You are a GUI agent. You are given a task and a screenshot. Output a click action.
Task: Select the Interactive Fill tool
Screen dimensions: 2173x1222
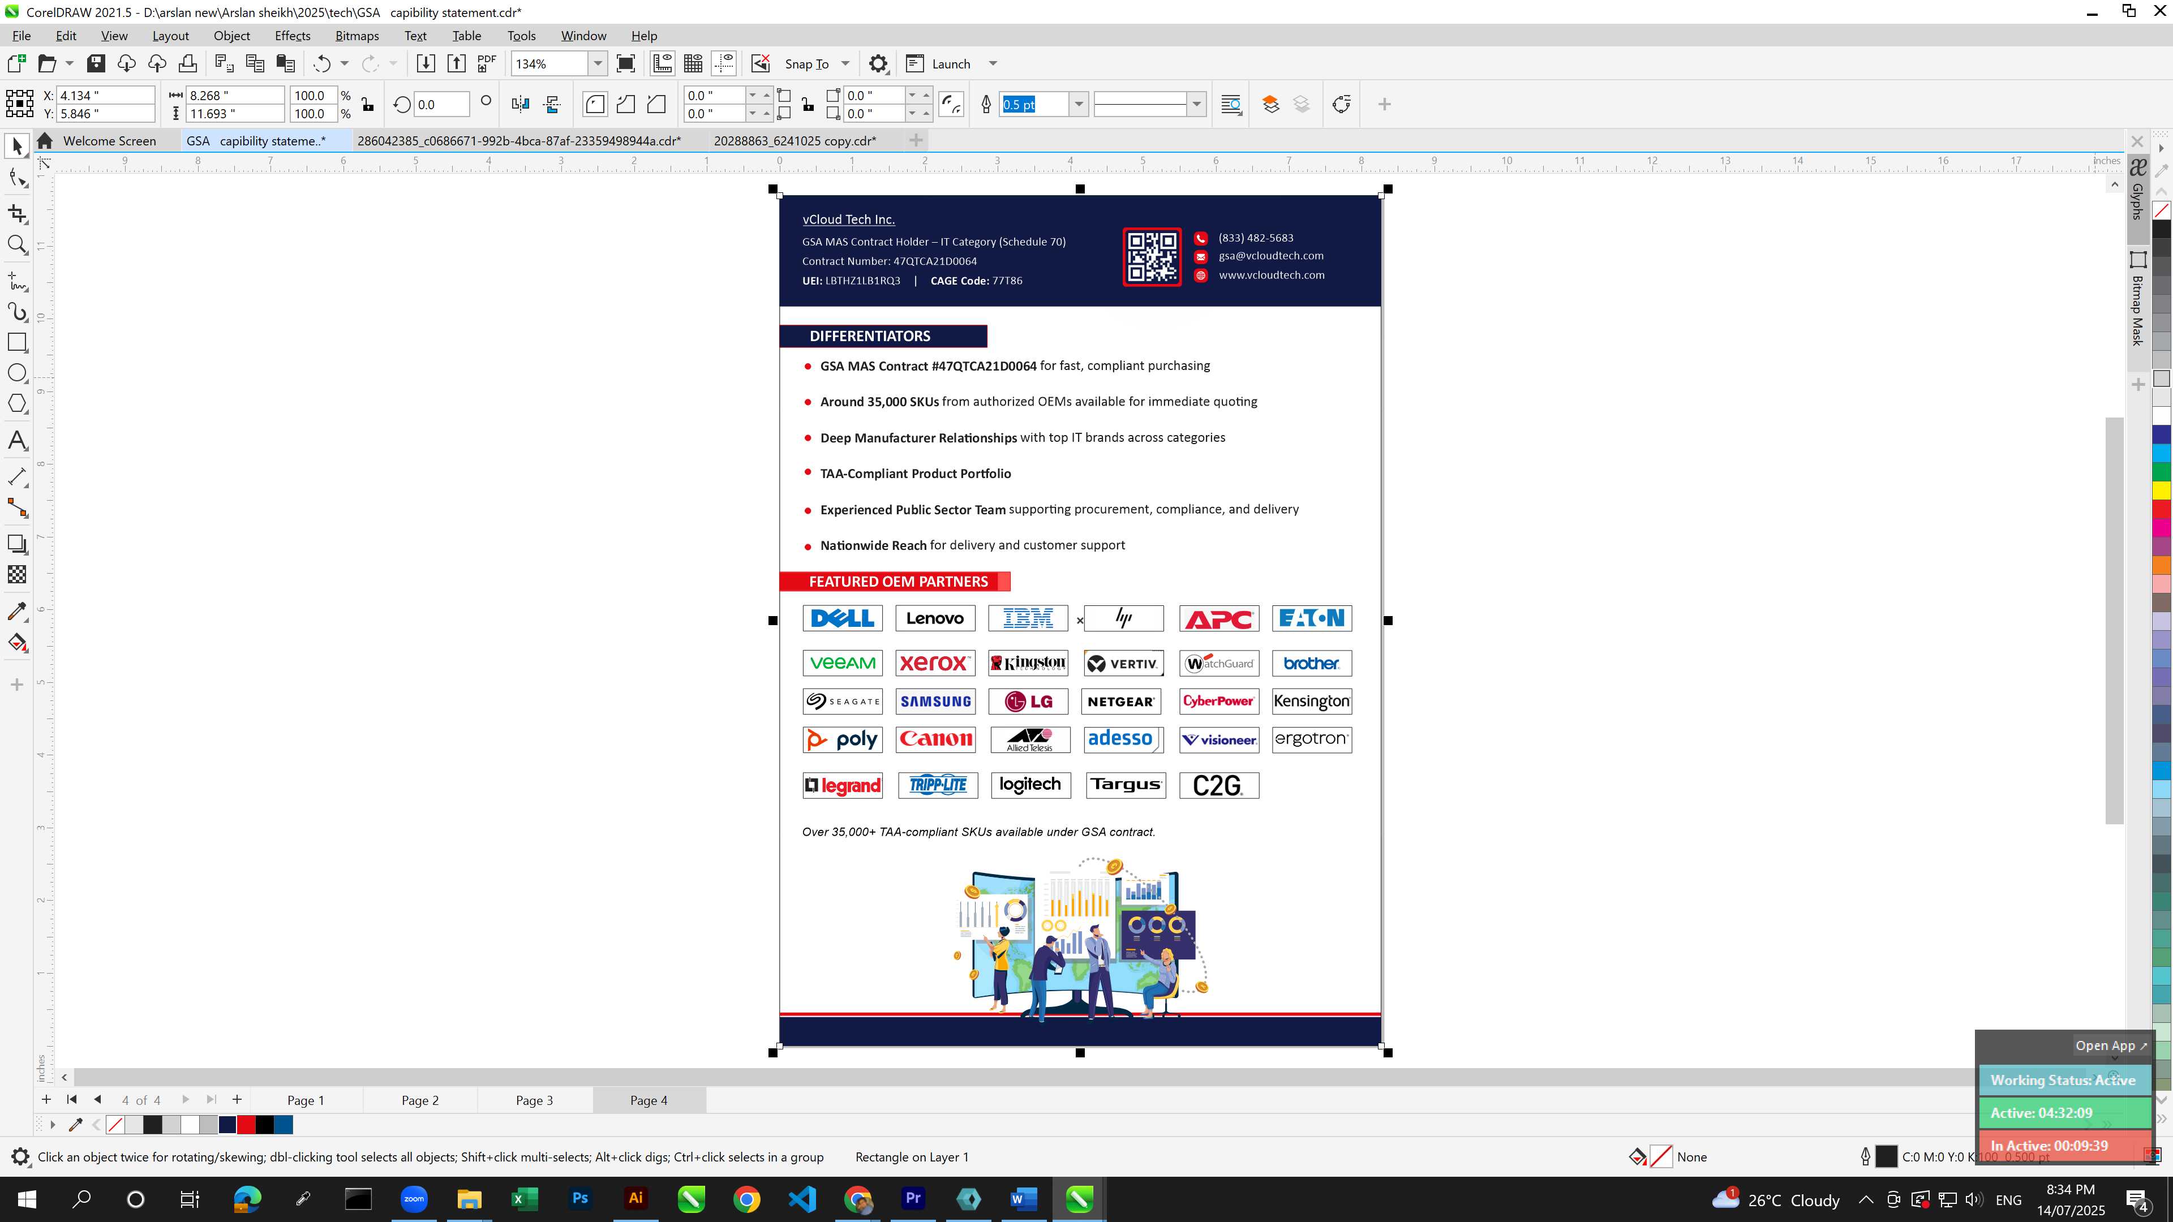pyautogui.click(x=17, y=643)
